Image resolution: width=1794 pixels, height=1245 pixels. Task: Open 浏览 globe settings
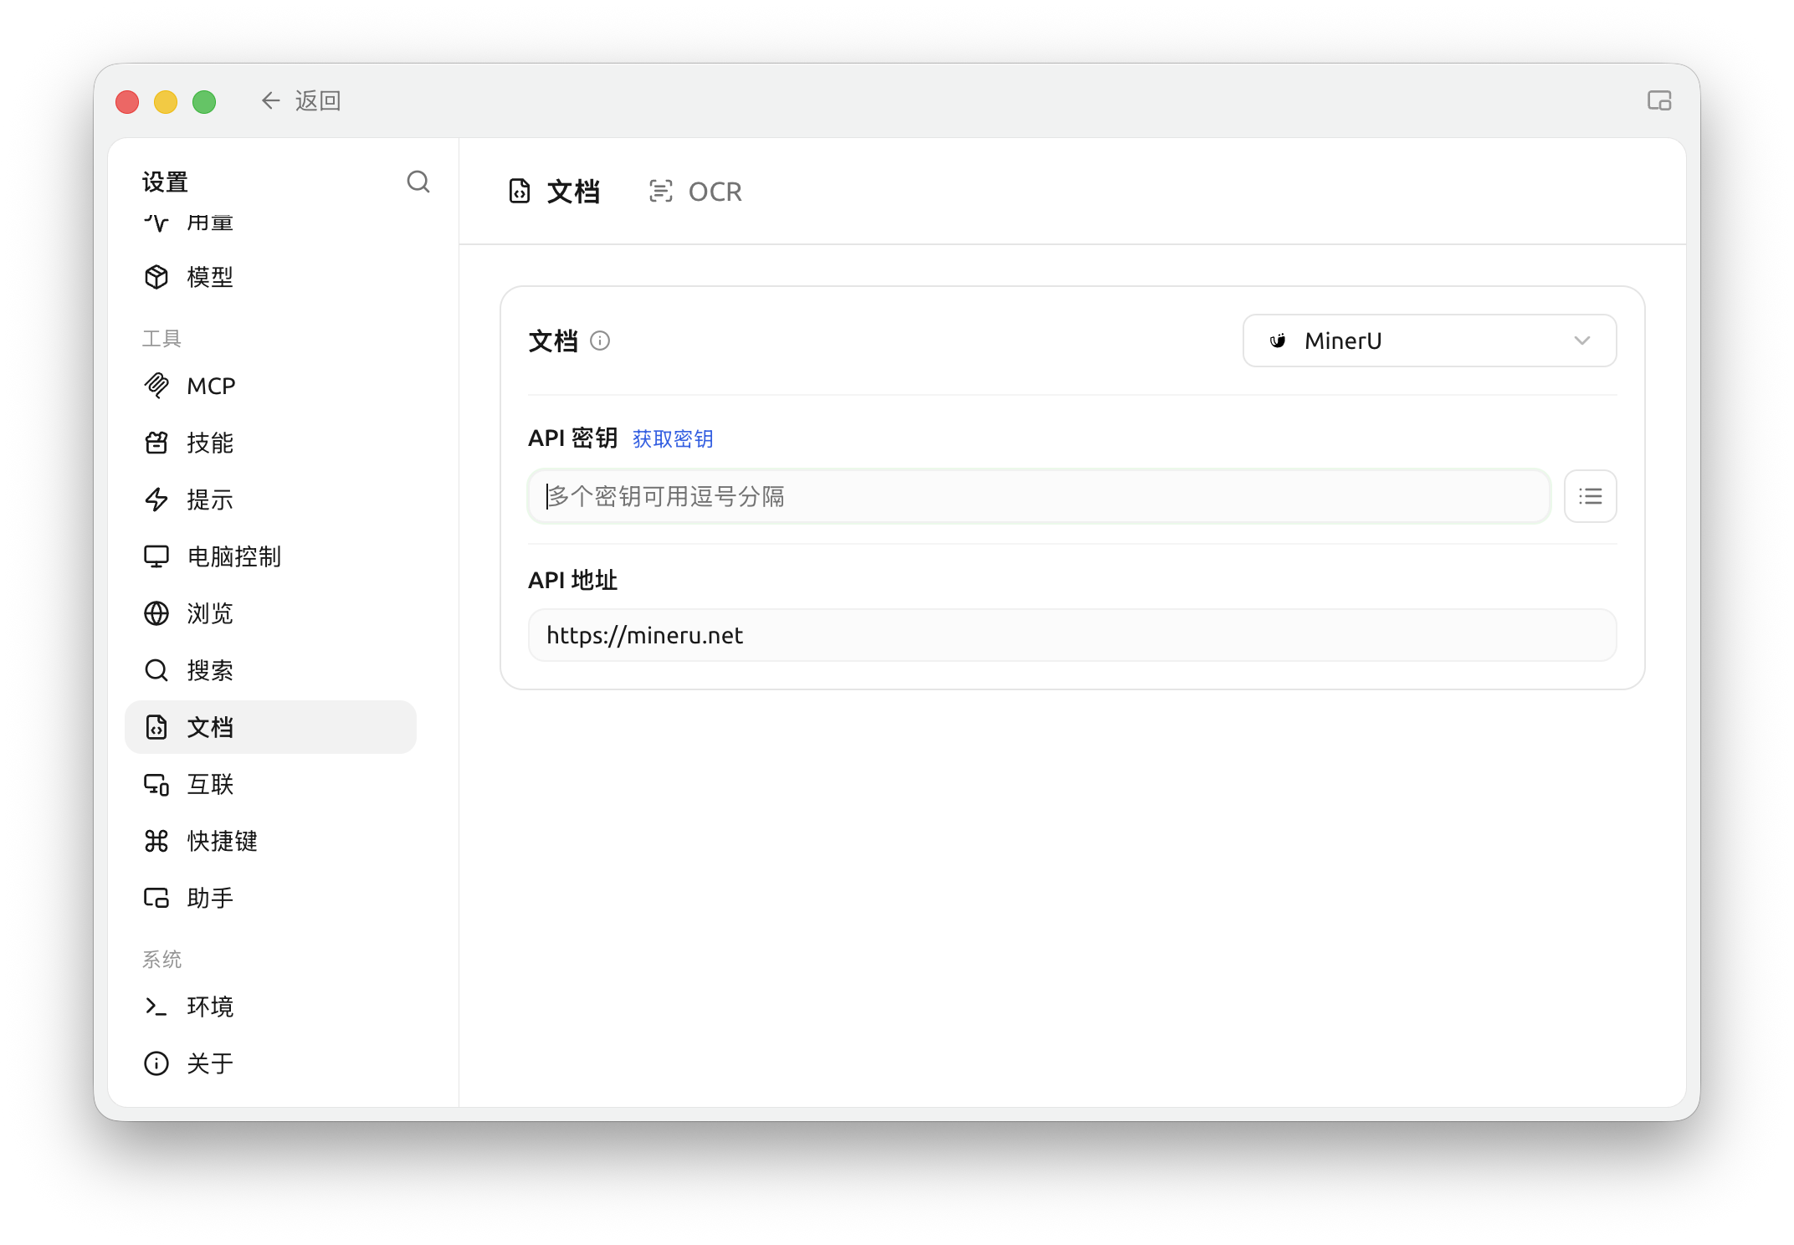tap(270, 613)
